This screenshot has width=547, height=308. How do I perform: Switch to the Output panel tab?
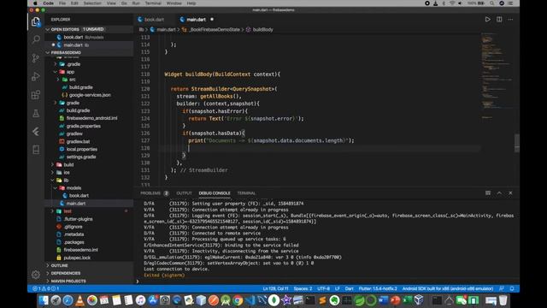184,193
